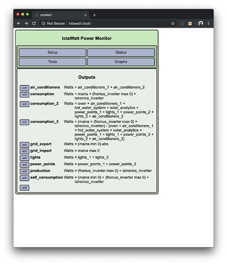The width and height of the screenshot is (227, 265).
Task: Click formula 'Watts = lights_1 + lights_2'
Action: point(86,157)
